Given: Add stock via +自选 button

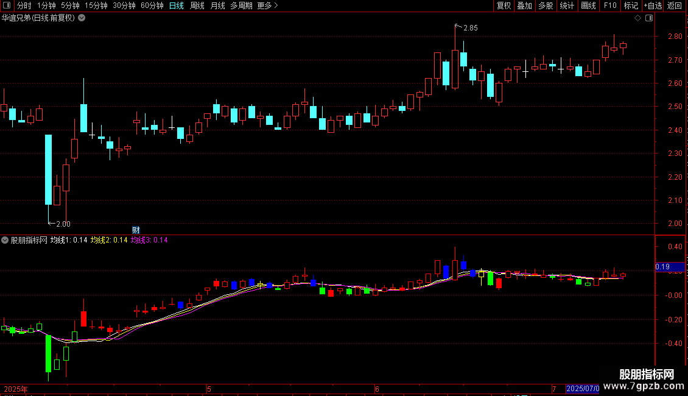Looking at the screenshot, I should 653,5.
